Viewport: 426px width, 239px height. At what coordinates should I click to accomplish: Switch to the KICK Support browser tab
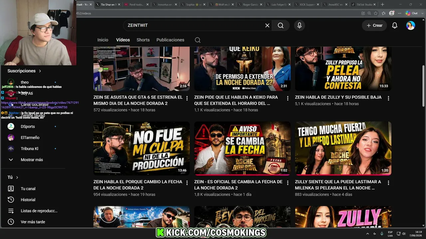[307, 5]
